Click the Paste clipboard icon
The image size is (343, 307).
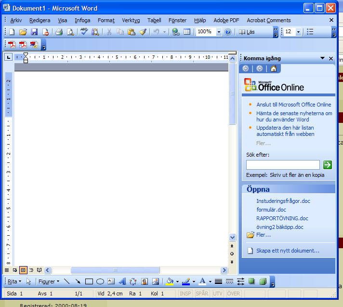132,32
